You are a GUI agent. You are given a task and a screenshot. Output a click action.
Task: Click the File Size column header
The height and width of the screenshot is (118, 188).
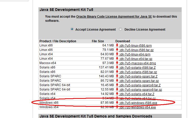(98, 41)
